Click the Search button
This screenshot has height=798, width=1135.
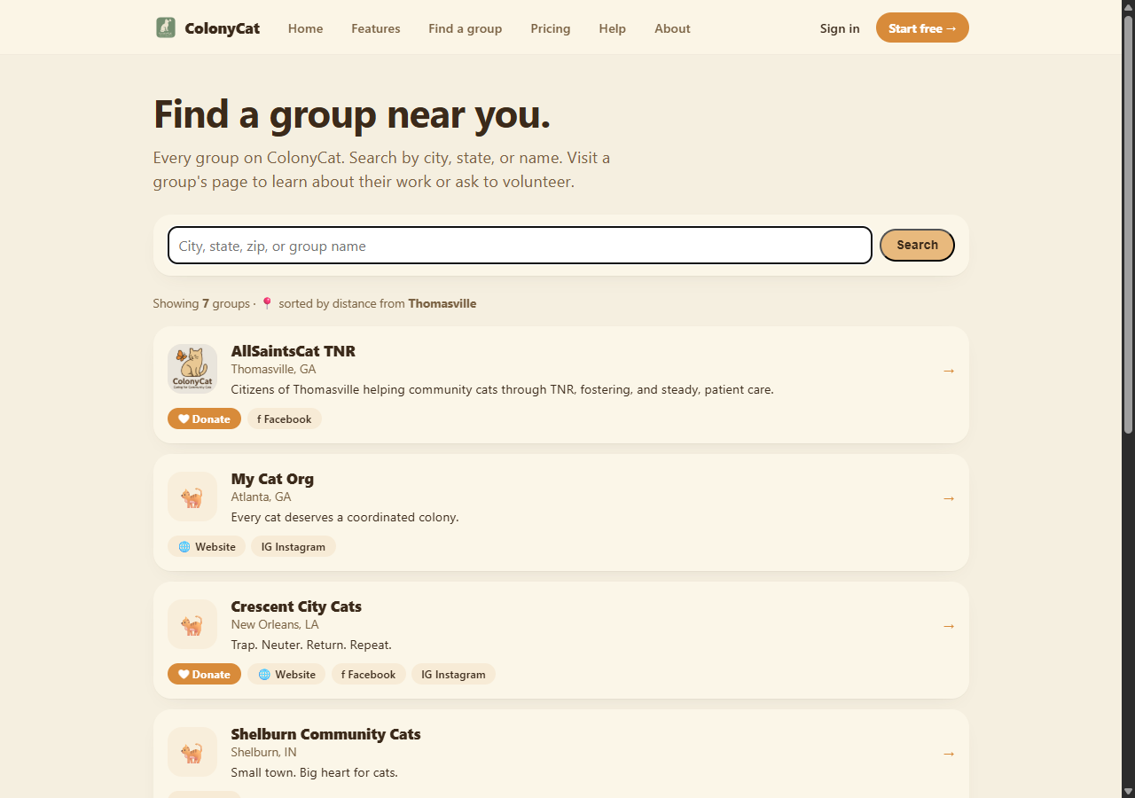tap(917, 245)
